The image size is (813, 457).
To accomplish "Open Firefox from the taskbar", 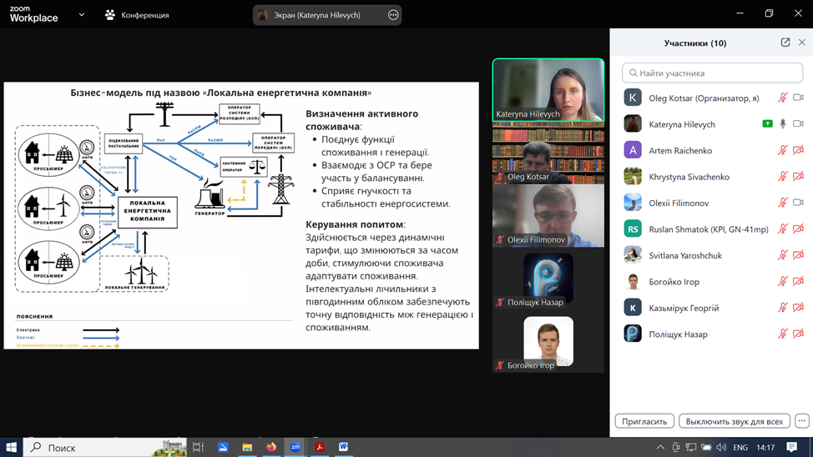I will point(271,447).
